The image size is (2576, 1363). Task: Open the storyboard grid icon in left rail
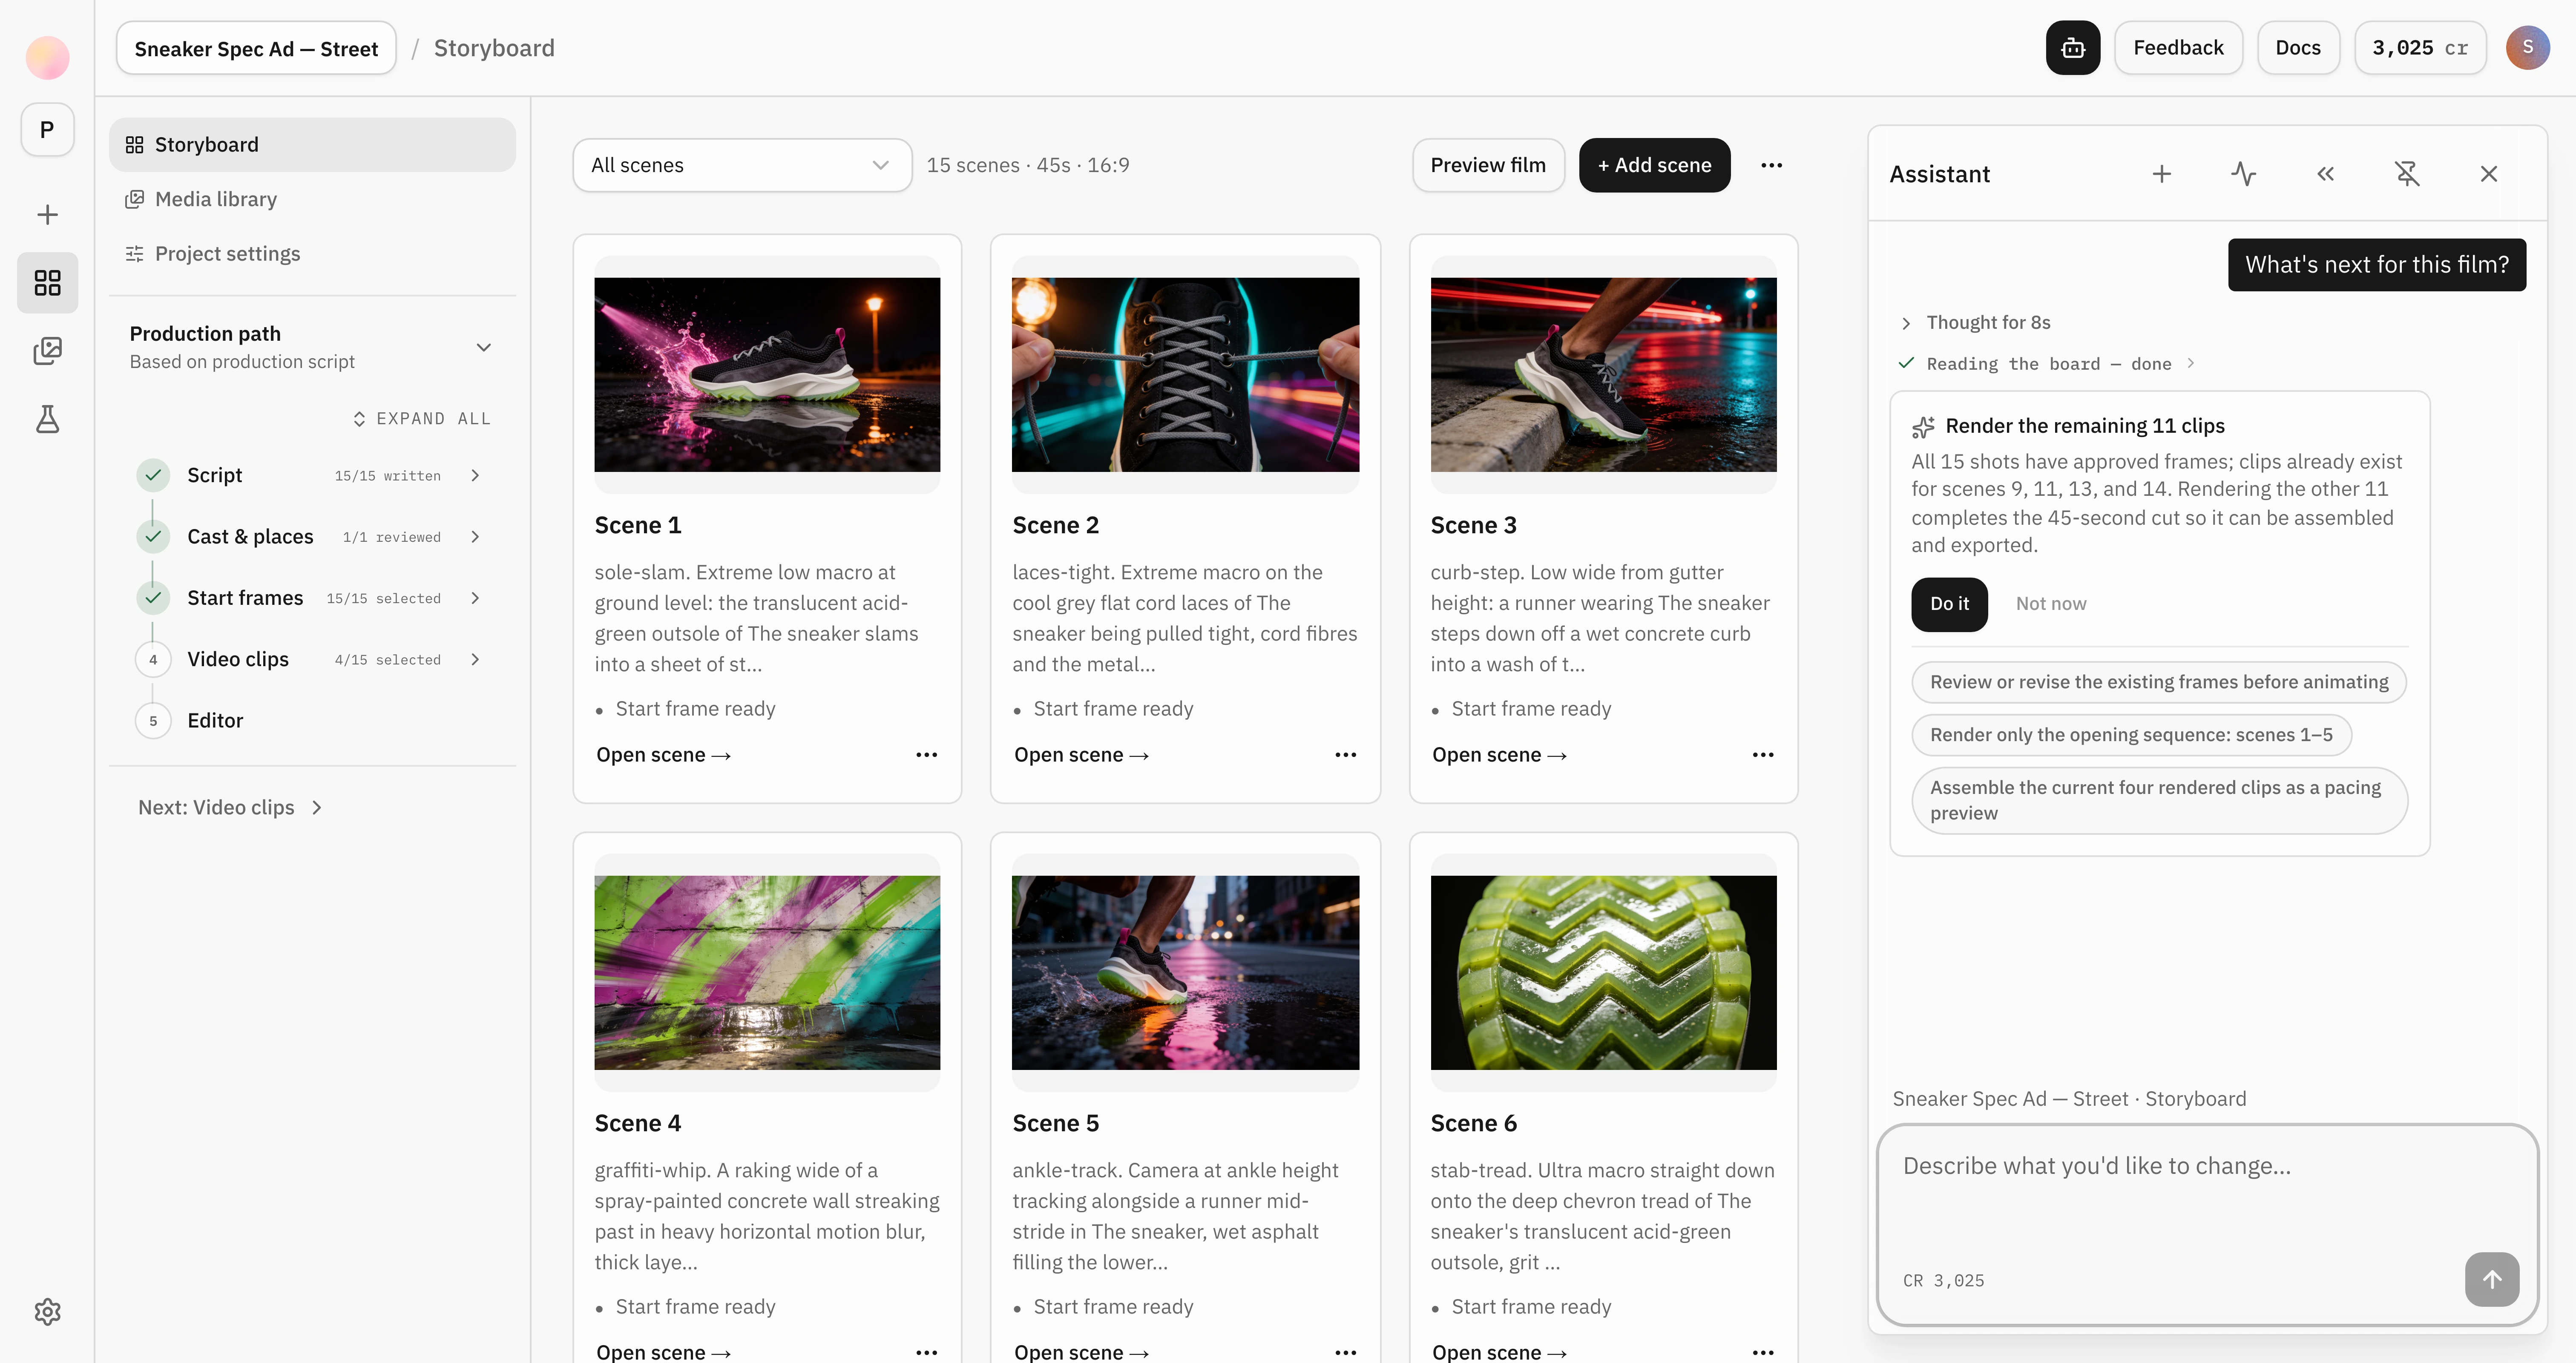[x=47, y=283]
